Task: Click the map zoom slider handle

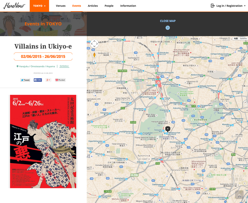Action: pyautogui.click(x=94, y=72)
